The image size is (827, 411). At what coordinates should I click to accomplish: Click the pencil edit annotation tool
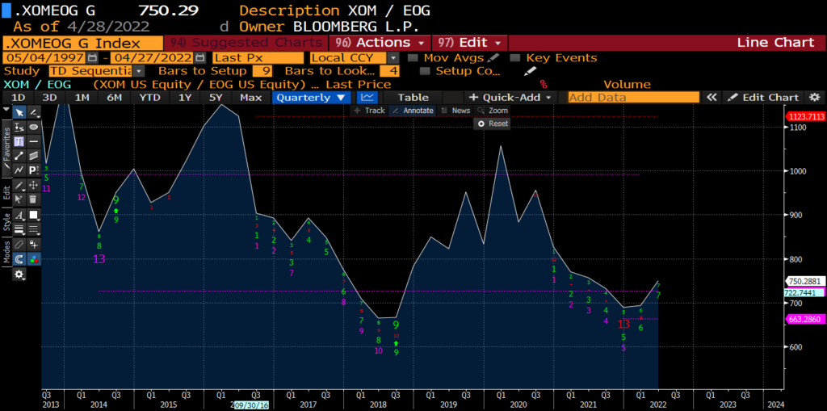[19, 185]
